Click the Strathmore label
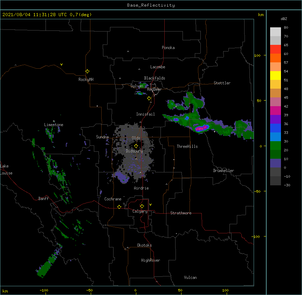This screenshot has height=295, width=302. tap(181, 213)
